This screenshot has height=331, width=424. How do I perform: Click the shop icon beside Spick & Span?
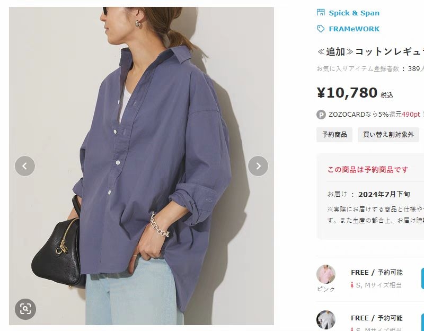(321, 12)
